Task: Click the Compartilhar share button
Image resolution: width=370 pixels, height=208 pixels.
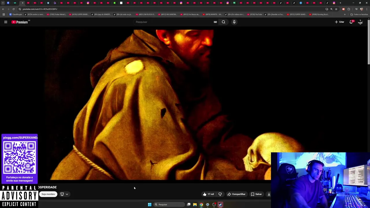Action: (236, 194)
